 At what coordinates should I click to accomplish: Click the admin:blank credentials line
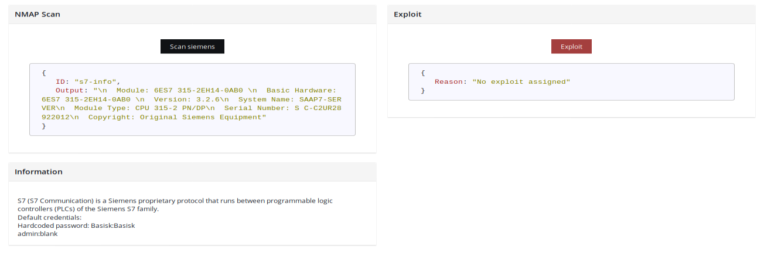[x=37, y=234]
